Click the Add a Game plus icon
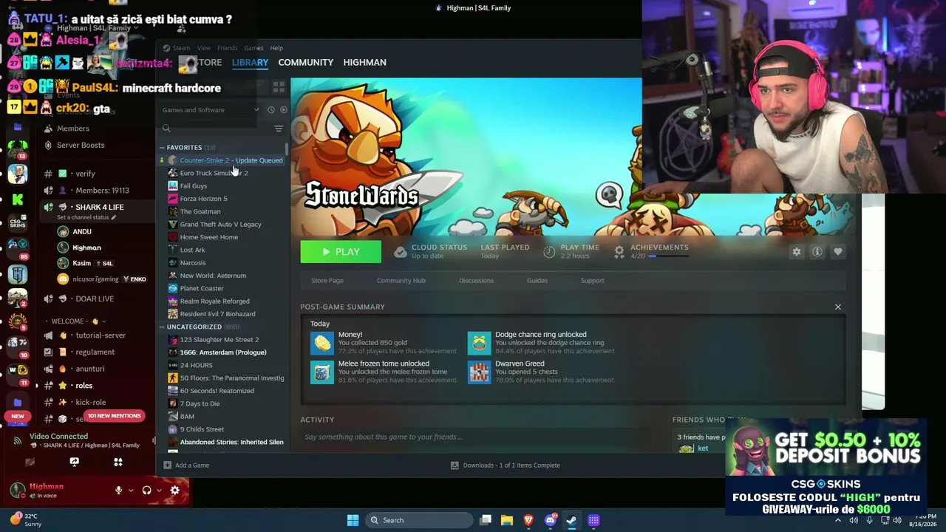This screenshot has height=532, width=946. [x=167, y=465]
